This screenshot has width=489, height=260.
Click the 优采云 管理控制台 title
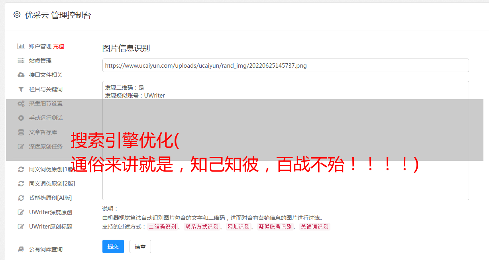58,15
